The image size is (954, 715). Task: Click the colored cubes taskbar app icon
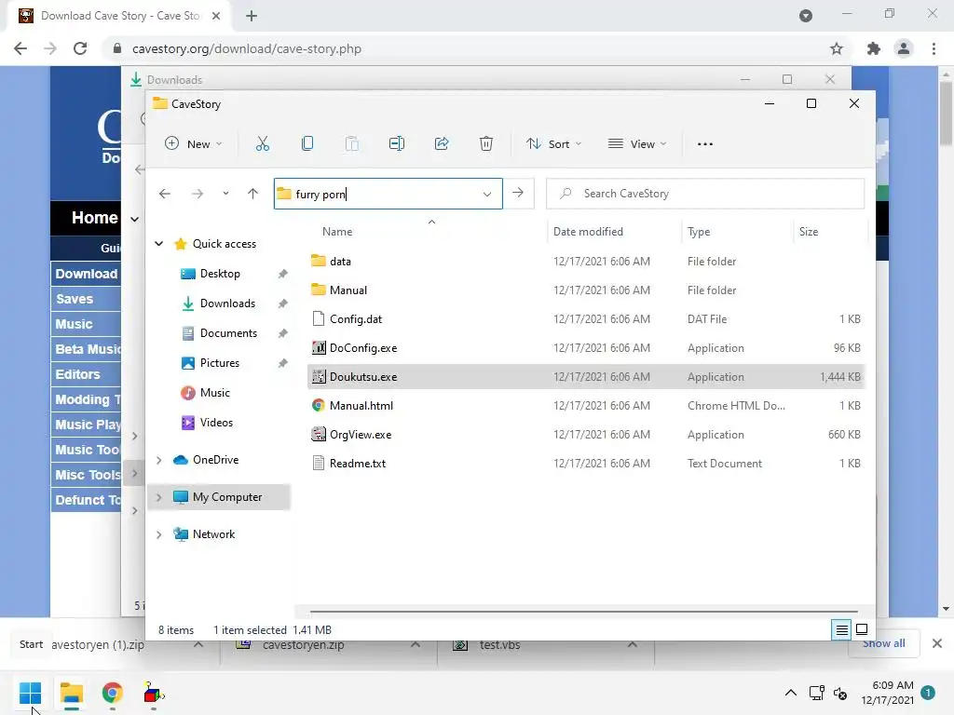[x=154, y=693]
